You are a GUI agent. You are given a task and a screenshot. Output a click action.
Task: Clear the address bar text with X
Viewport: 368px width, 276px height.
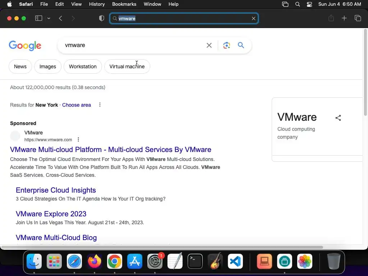coord(253,18)
